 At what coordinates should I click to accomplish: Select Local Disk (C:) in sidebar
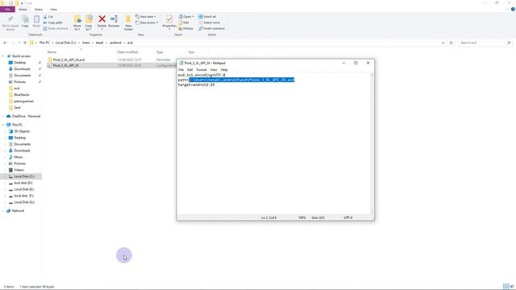(x=24, y=176)
